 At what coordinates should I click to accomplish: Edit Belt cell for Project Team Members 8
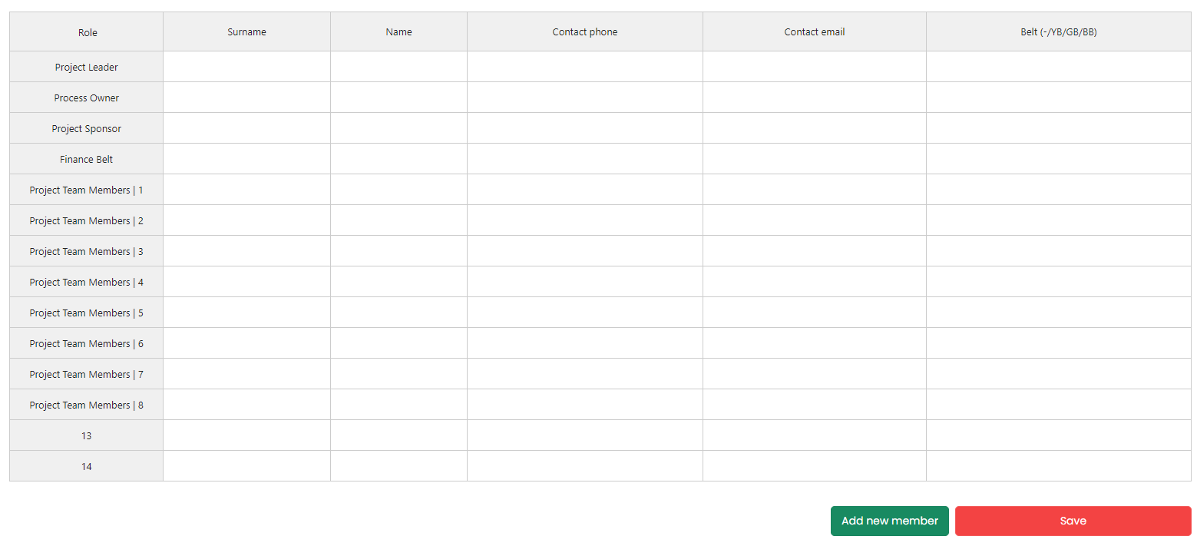click(1059, 405)
